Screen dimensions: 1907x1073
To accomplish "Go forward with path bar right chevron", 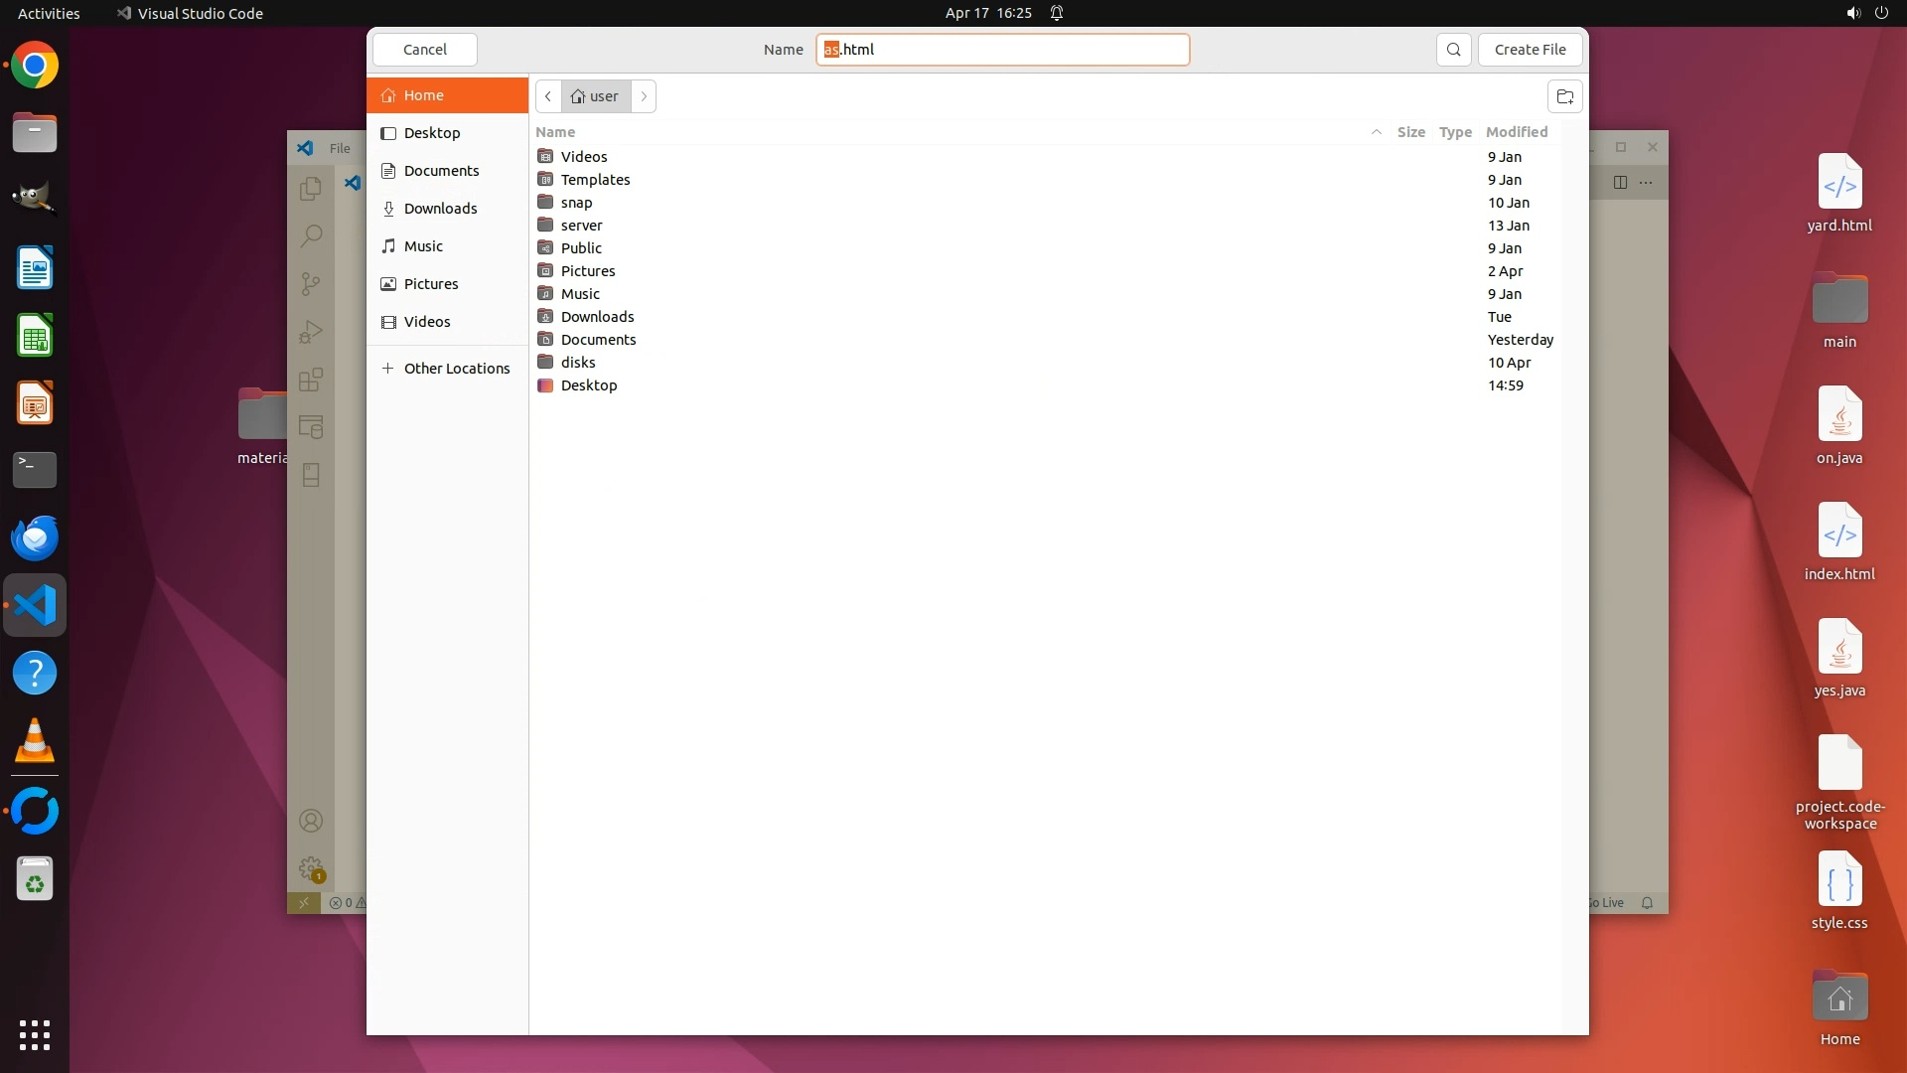I will coord(644,96).
